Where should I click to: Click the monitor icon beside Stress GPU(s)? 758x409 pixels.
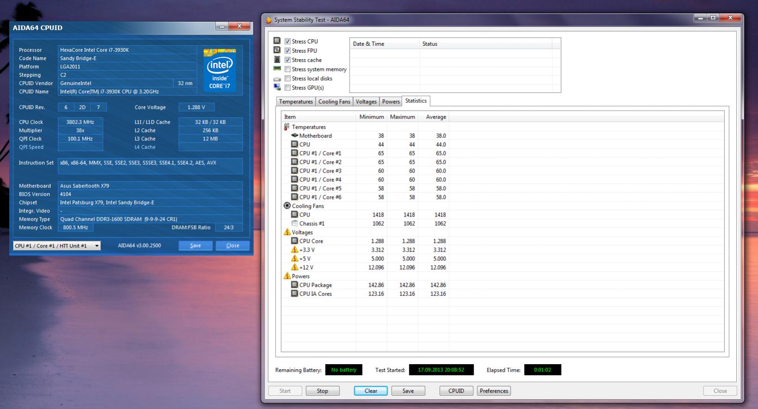pyautogui.click(x=277, y=87)
